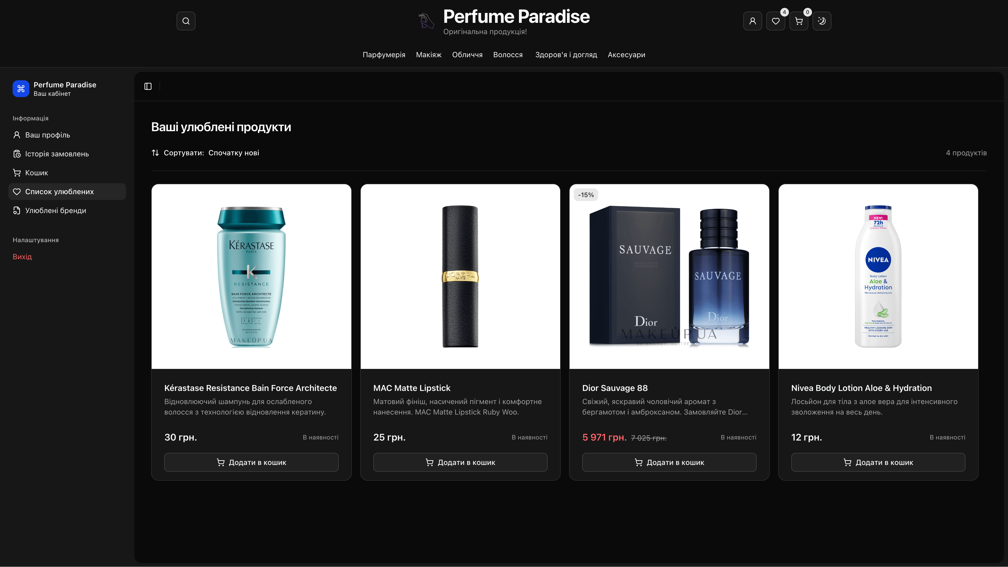Open the search icon in the header

click(x=186, y=21)
